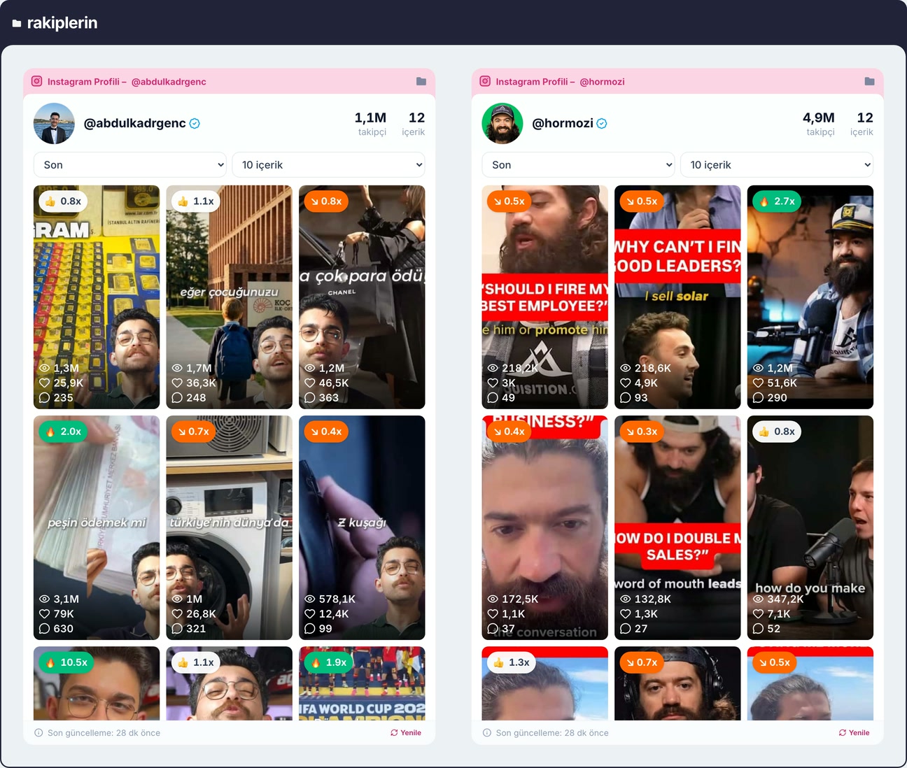Click the comment icon beside 248
This screenshot has height=768, width=907.
[x=177, y=397]
